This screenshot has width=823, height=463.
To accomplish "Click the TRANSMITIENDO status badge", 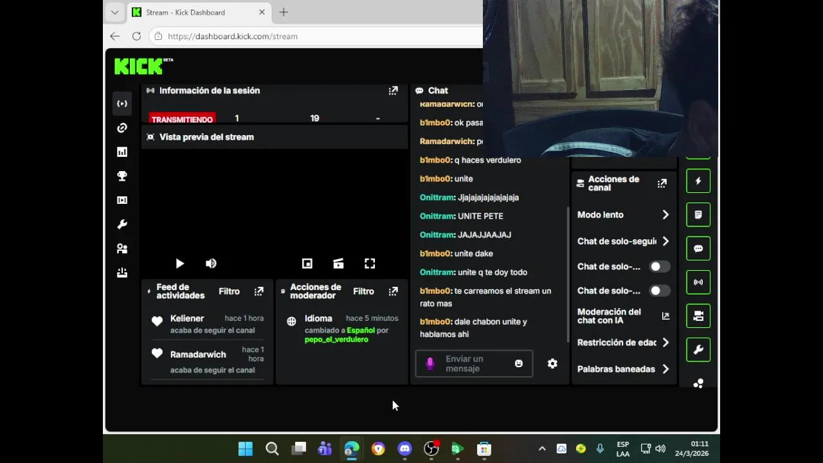I will coord(182,119).
